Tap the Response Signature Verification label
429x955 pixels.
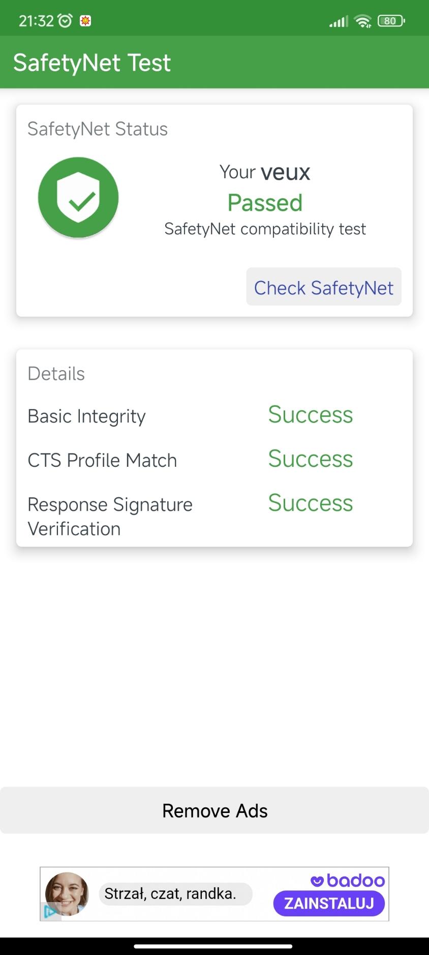click(x=110, y=516)
